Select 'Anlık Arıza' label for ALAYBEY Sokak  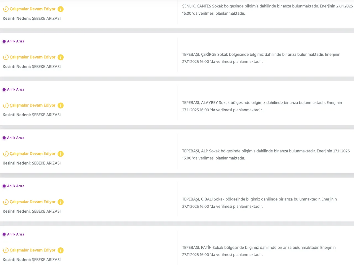16,89
